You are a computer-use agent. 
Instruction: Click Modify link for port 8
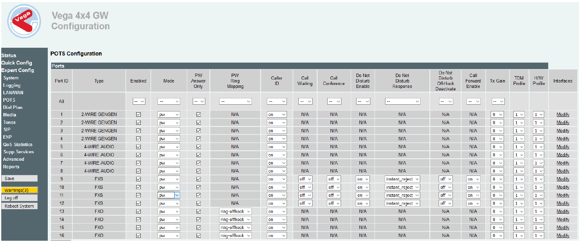[x=563, y=171]
